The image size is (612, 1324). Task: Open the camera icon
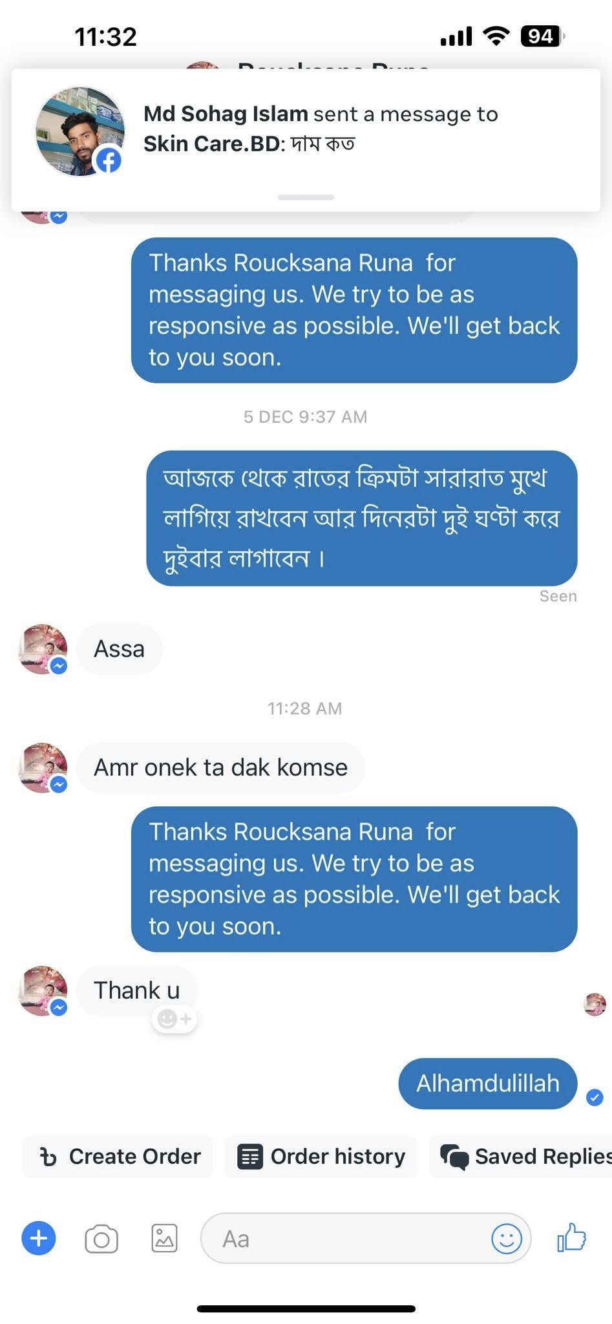(101, 1239)
